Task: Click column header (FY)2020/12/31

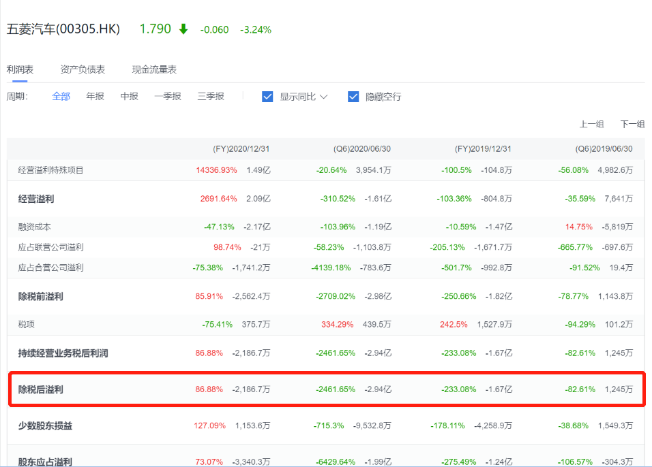Action: pyautogui.click(x=241, y=149)
